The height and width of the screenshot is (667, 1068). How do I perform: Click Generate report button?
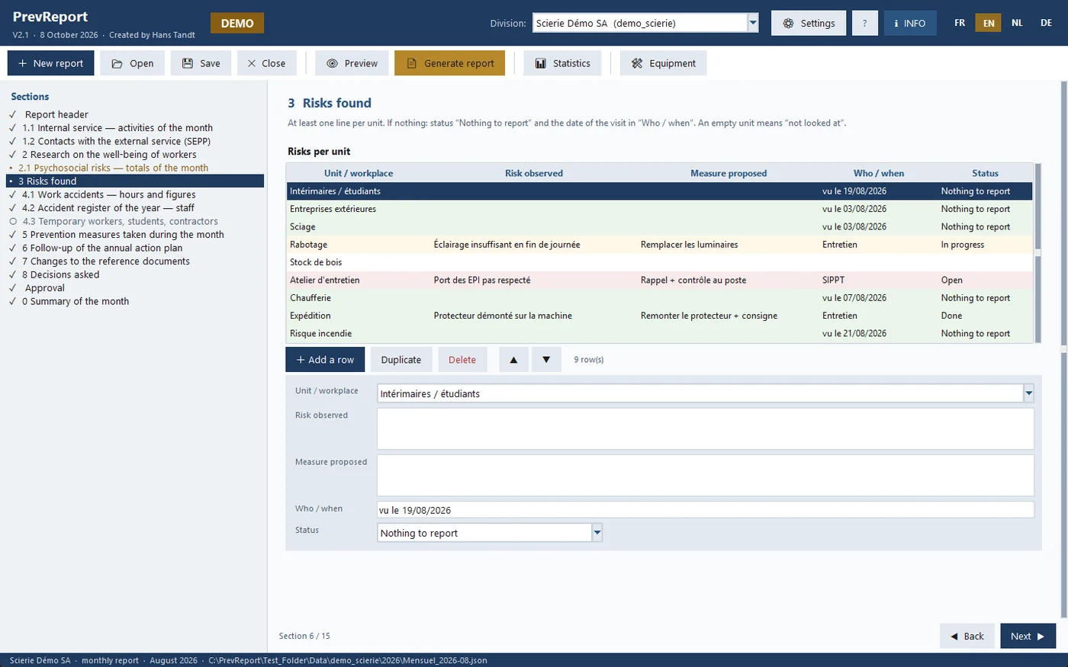(x=449, y=63)
